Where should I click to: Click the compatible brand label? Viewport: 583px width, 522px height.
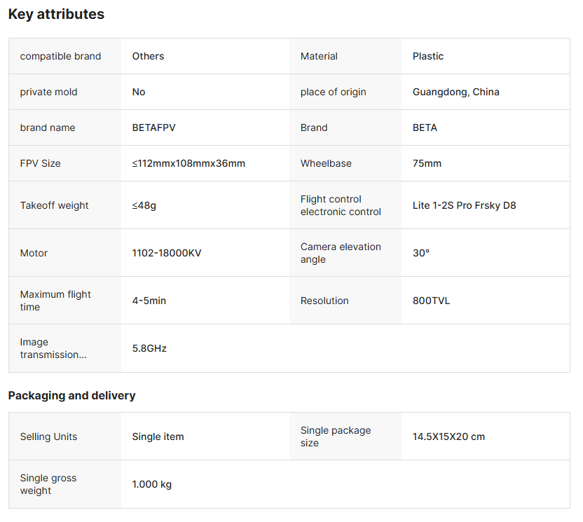[x=60, y=56]
